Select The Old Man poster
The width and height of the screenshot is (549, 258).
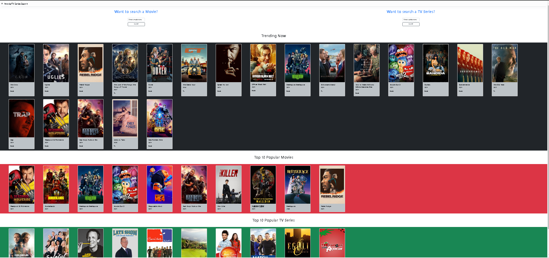pyautogui.click(x=505, y=63)
